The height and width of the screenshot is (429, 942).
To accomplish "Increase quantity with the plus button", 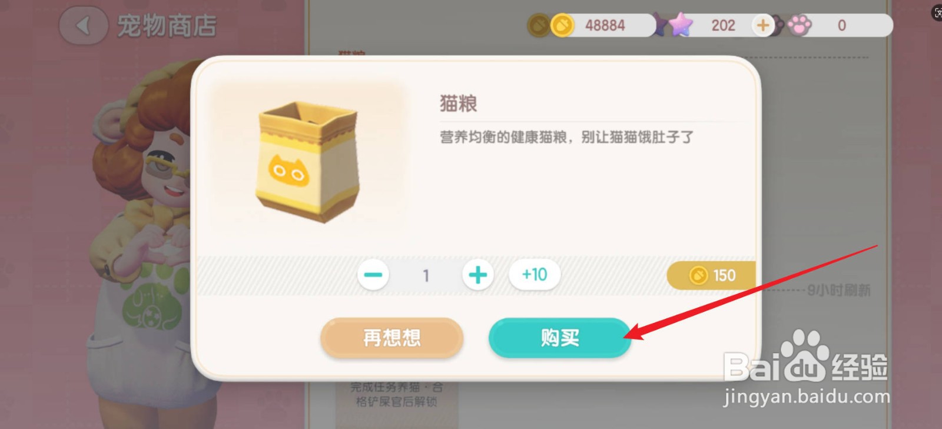I will pos(477,275).
